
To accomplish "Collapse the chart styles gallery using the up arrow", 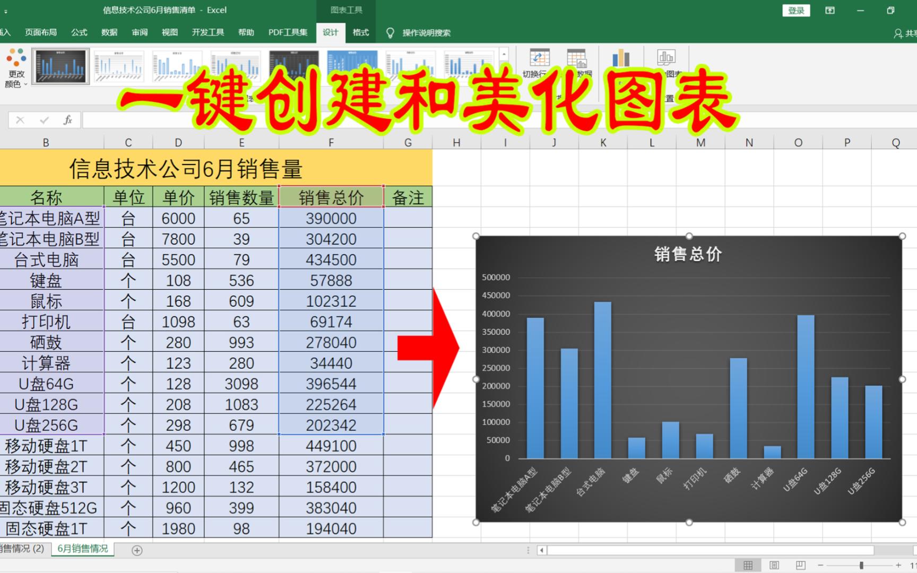I will click(x=504, y=54).
